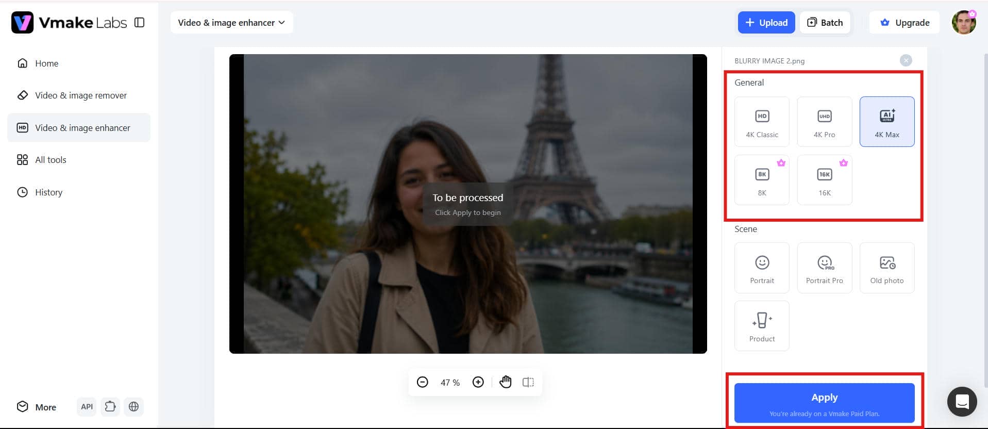The image size is (988, 429).
Task: Select Product scene mode
Action: coord(762,326)
